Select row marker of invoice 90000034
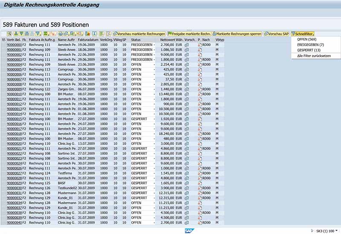 pos(3,203)
